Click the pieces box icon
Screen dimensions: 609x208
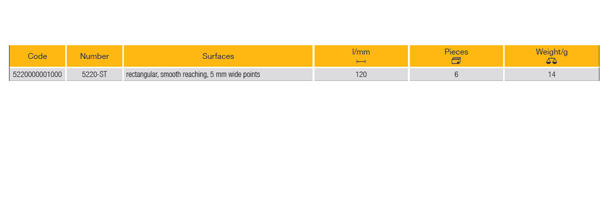pos(456,61)
